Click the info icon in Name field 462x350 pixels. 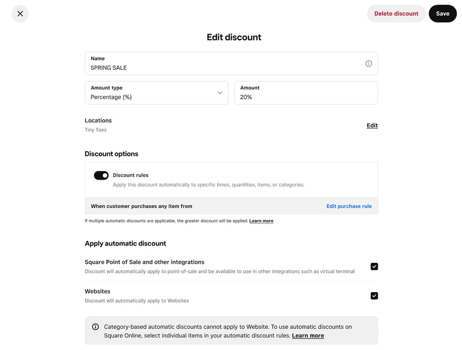click(x=368, y=64)
